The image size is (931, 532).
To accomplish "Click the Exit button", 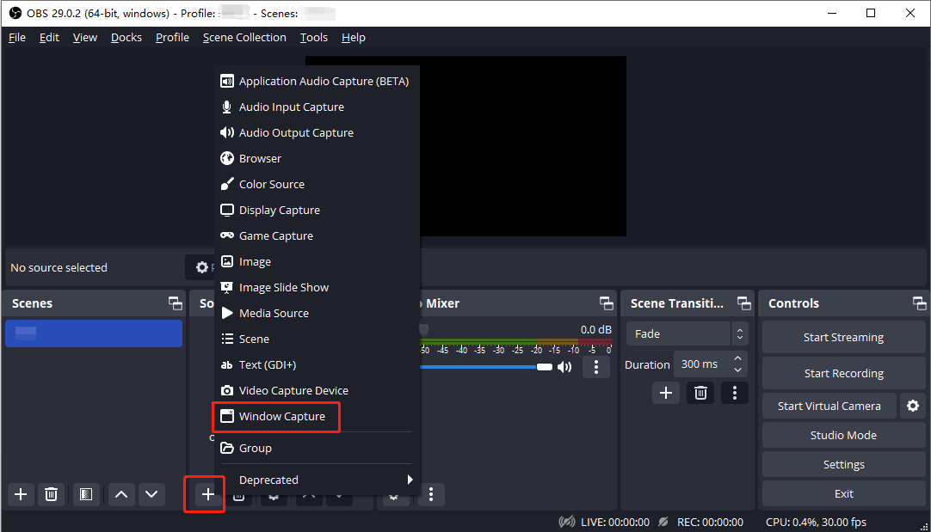I will pos(844,493).
